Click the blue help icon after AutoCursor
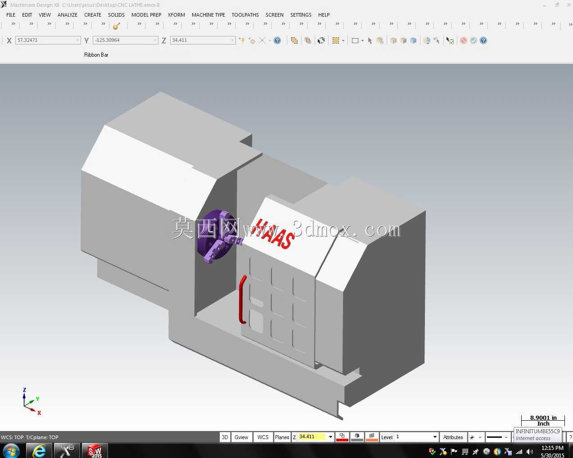This screenshot has height=458, width=573. tap(277, 40)
